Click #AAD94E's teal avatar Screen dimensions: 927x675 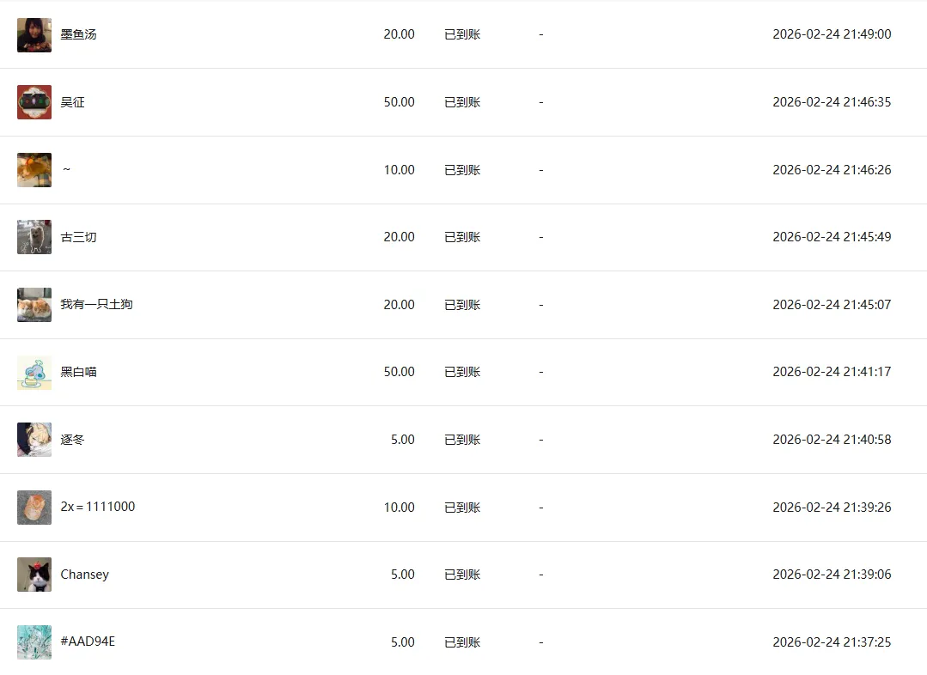coord(34,642)
